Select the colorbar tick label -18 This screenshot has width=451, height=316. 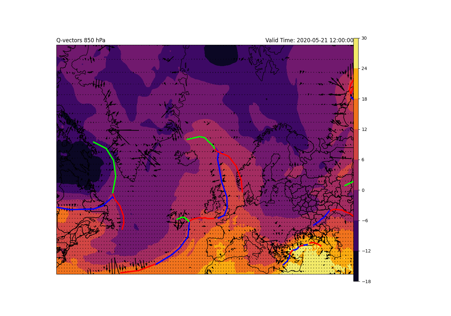point(366,281)
